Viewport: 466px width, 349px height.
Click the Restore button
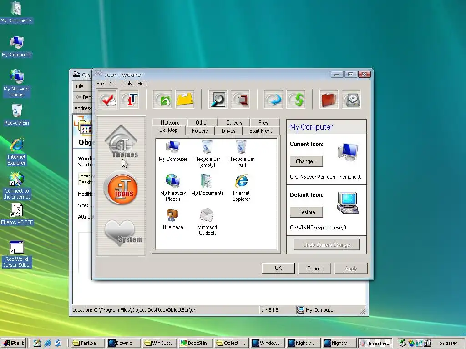point(306,212)
